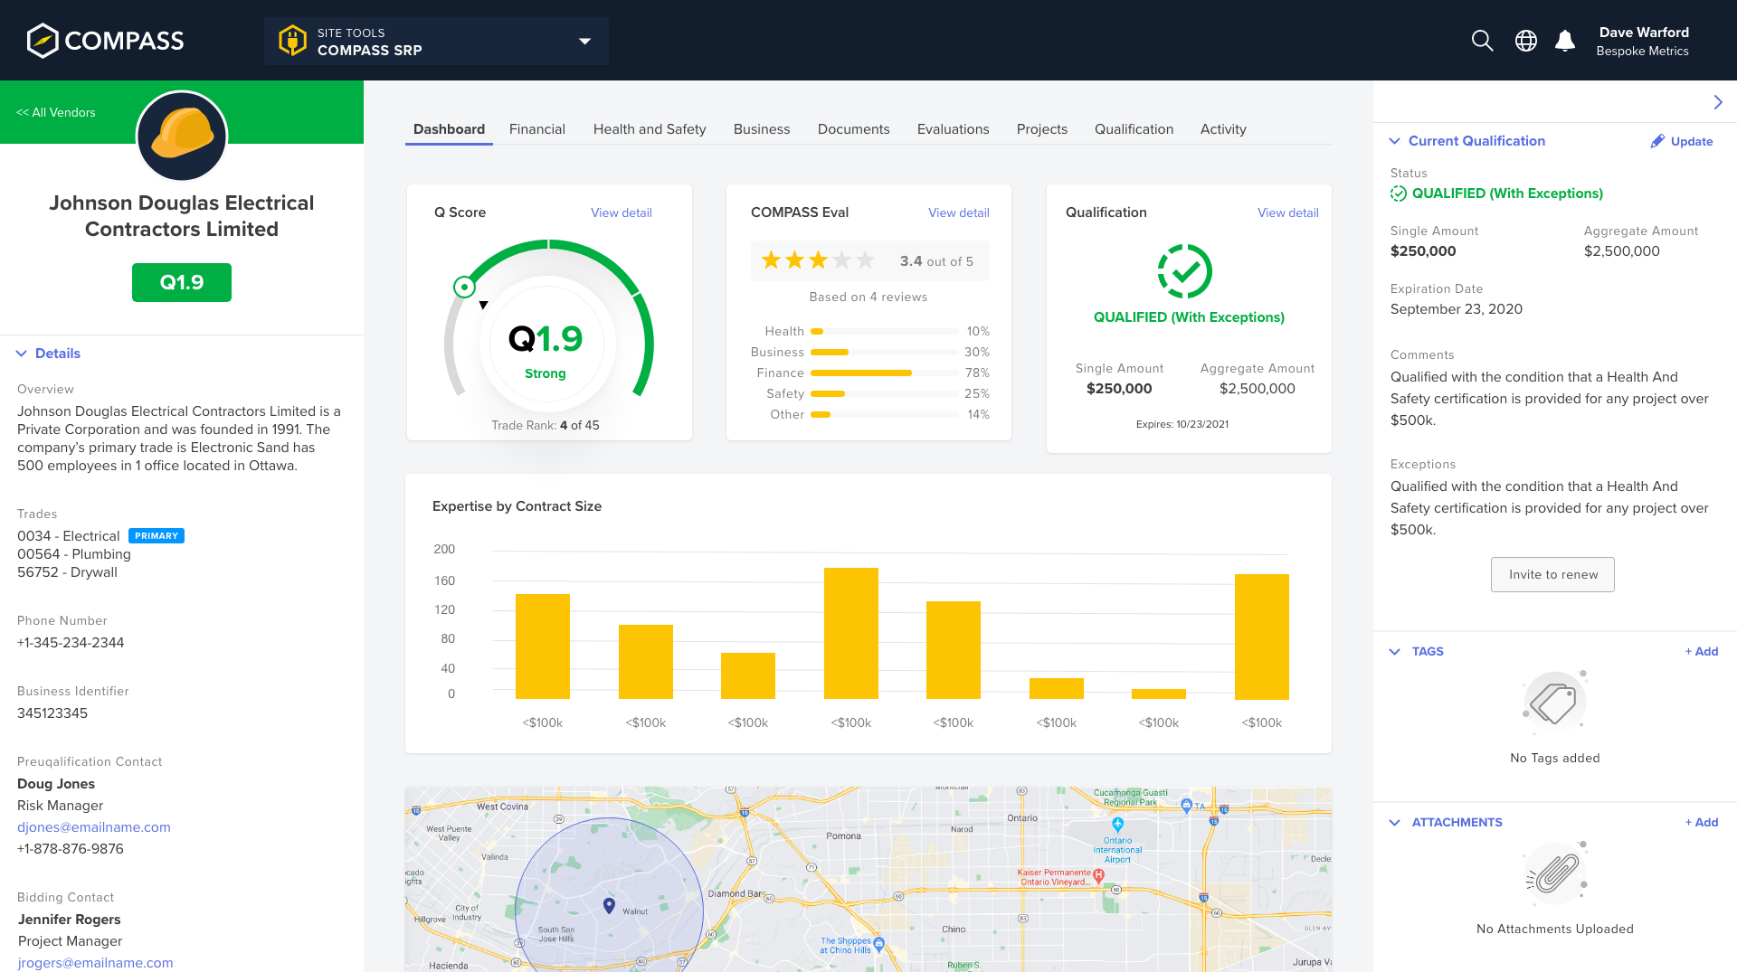This screenshot has height=972, width=1737.
Task: Click the tallest bar in Expertise chart
Action: [851, 633]
